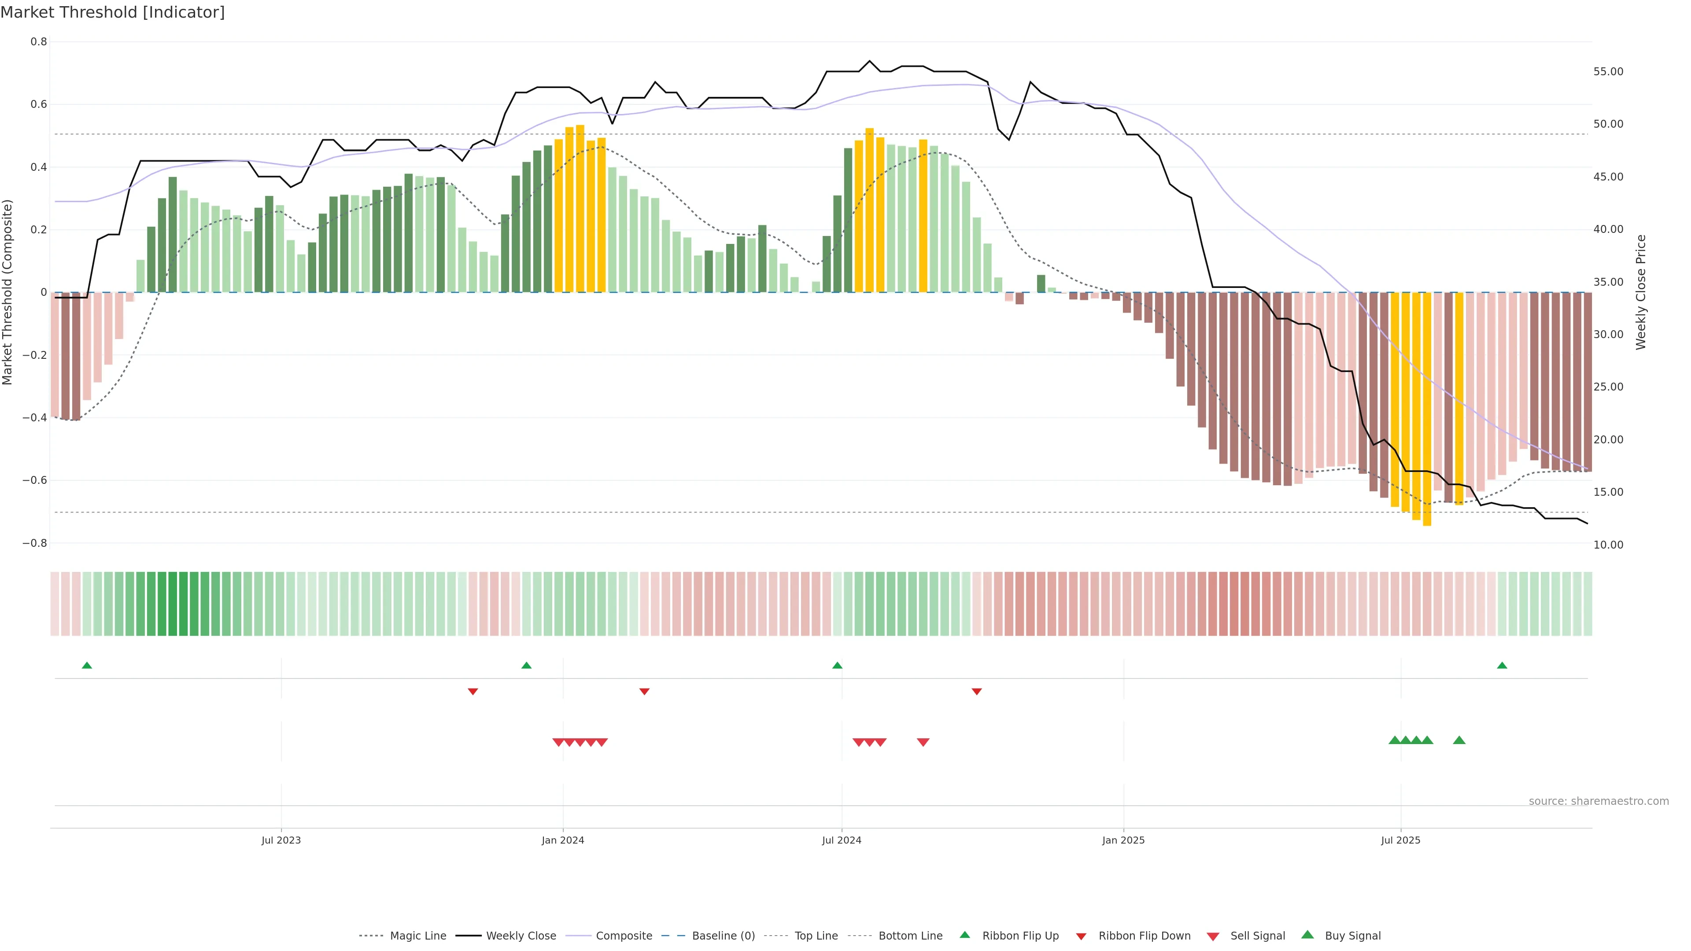Click Ribbon Flip Down legend triangle icon
The height and width of the screenshot is (951, 1691).
[1081, 936]
